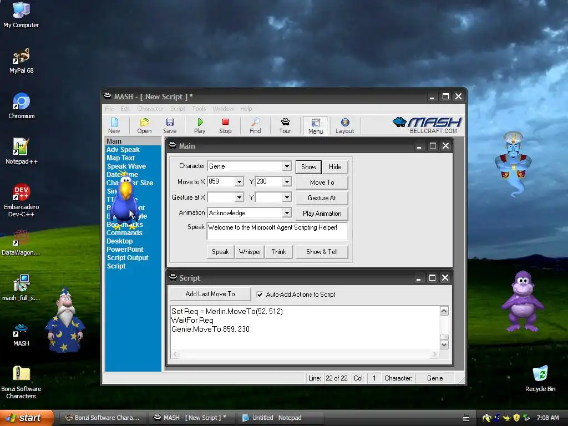Click the Genie.MoveTo 859, 230 script line
The width and height of the screenshot is (568, 426).
coord(210,329)
